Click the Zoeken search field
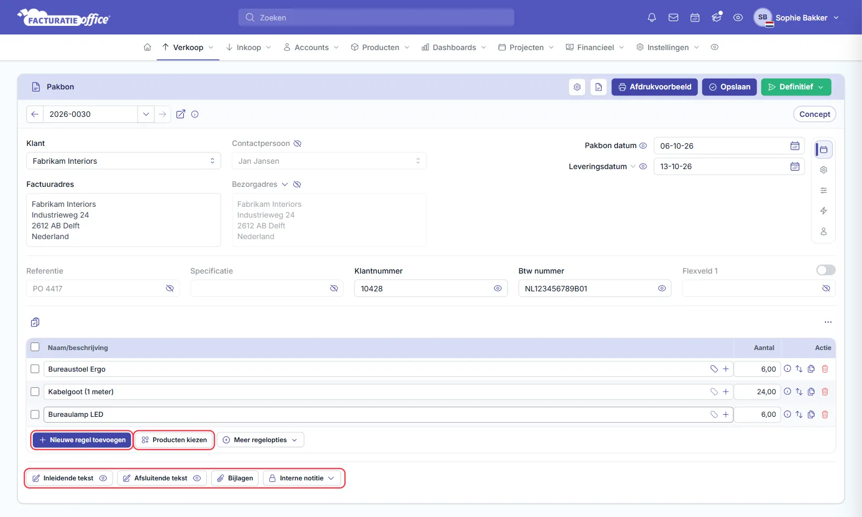This screenshot has width=862, height=517. pos(376,18)
